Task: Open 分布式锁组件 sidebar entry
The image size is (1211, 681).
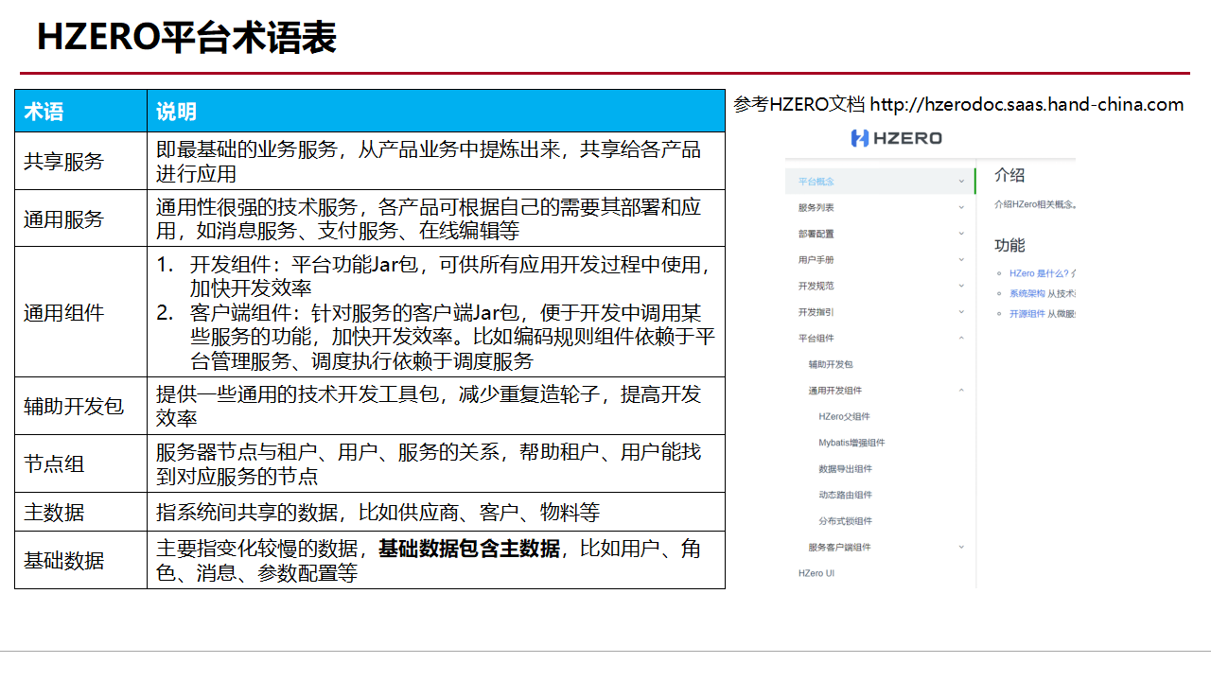Action: tap(846, 520)
